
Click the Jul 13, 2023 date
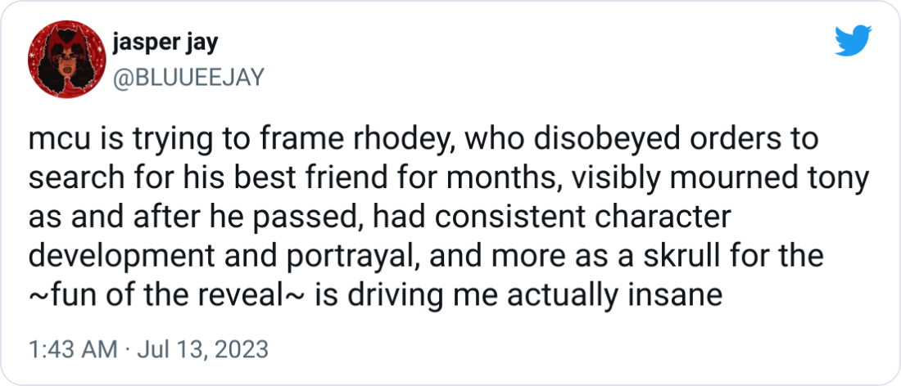click(x=203, y=348)
